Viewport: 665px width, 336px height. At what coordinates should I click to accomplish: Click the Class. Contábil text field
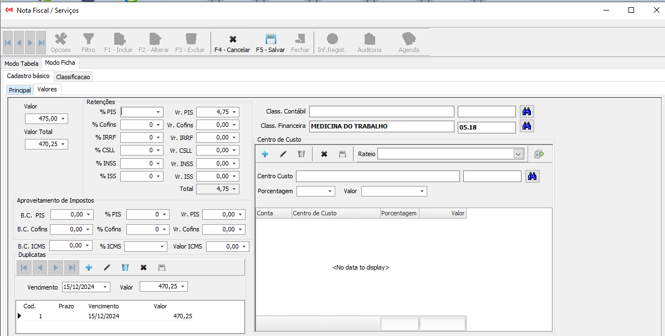[381, 112]
